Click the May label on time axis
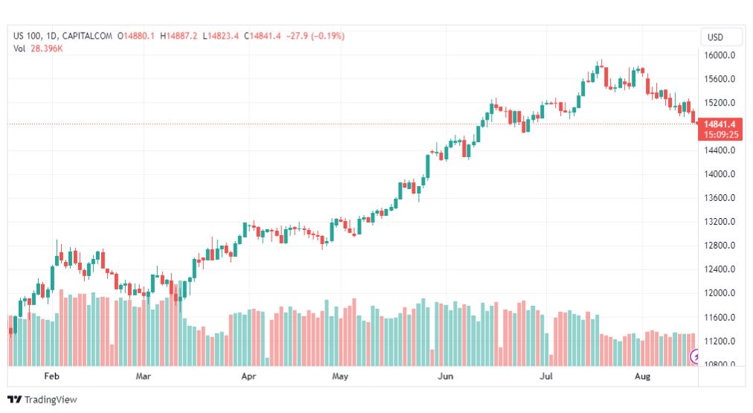Image resolution: width=753 pixels, height=413 pixels. 340,376
